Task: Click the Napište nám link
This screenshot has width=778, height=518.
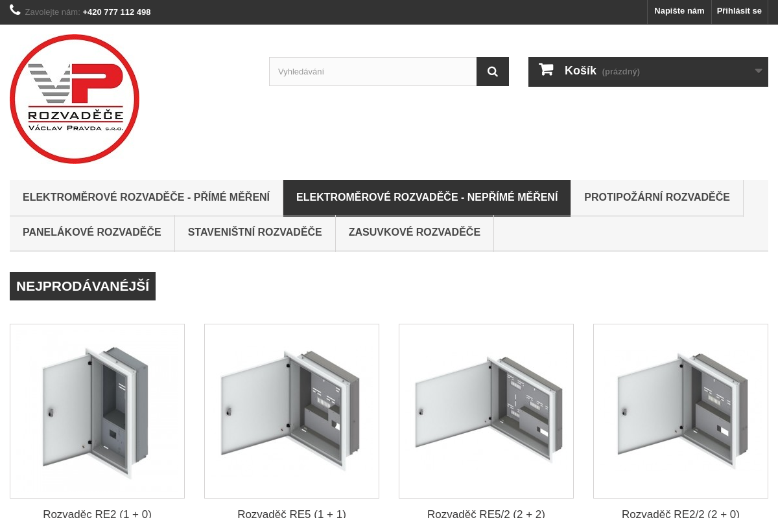Action: pyautogui.click(x=679, y=10)
